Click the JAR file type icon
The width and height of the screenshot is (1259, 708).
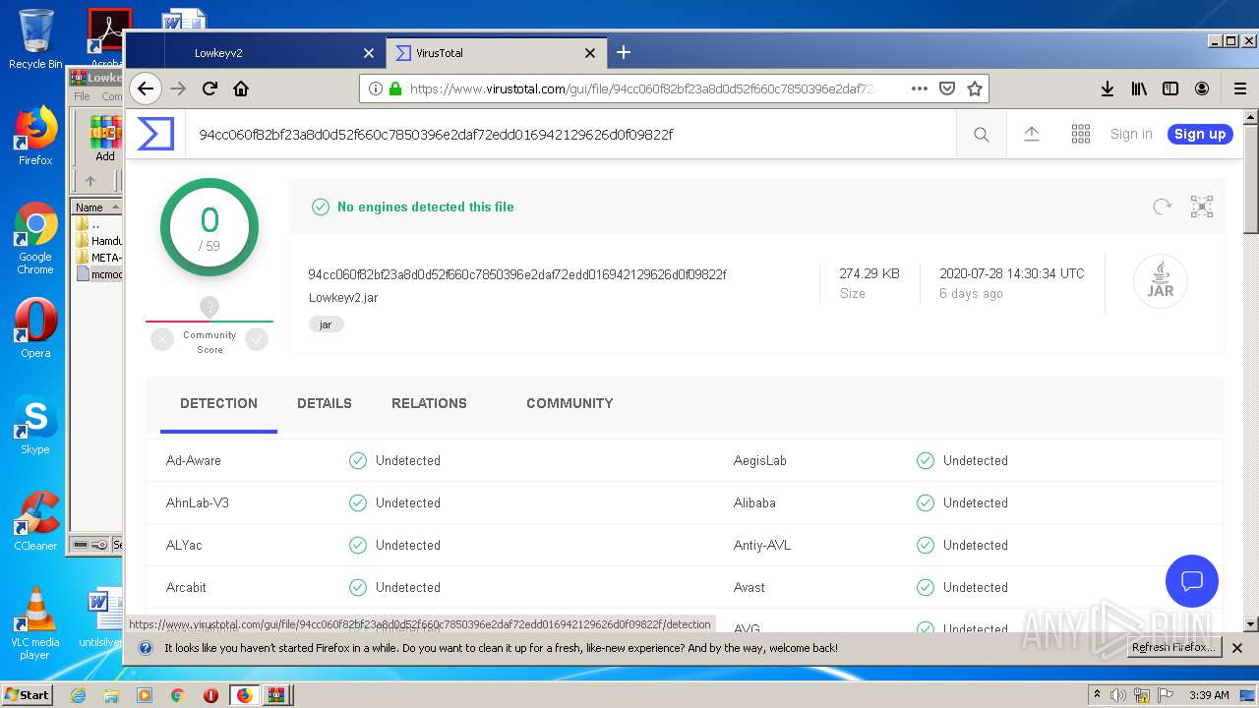pos(1161,282)
